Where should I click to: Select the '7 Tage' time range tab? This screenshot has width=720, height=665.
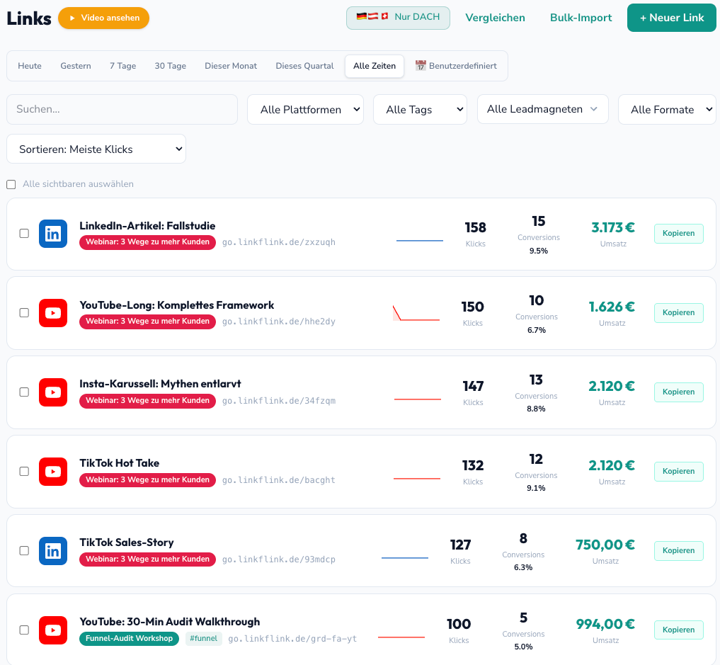[x=123, y=66]
